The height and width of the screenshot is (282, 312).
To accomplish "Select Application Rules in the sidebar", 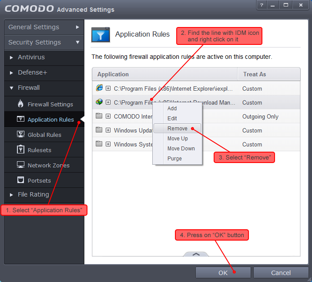I will [x=44, y=119].
